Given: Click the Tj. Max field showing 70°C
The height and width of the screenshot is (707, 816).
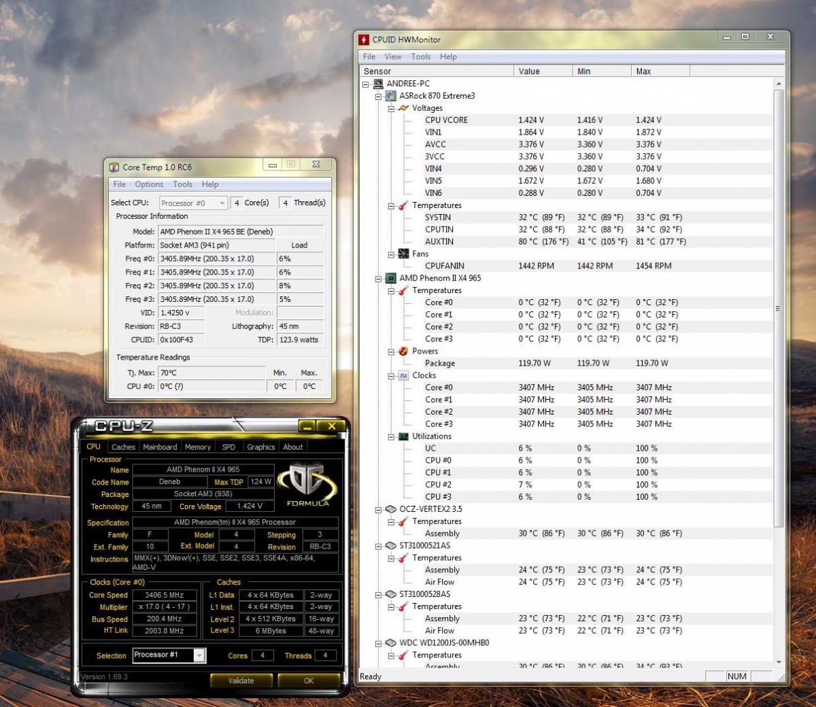Looking at the screenshot, I should click(x=211, y=373).
